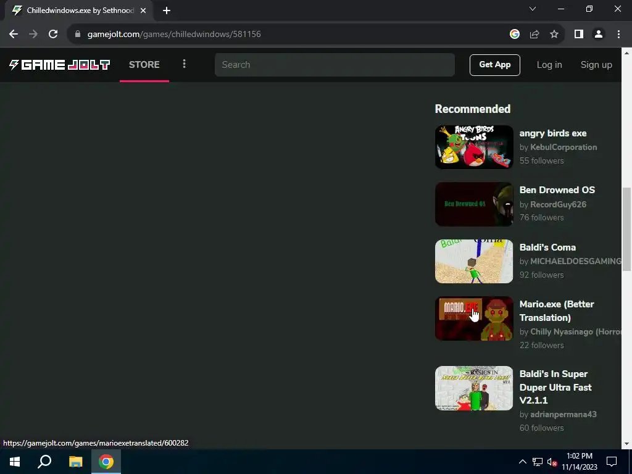Click the Get App button

pyautogui.click(x=494, y=65)
